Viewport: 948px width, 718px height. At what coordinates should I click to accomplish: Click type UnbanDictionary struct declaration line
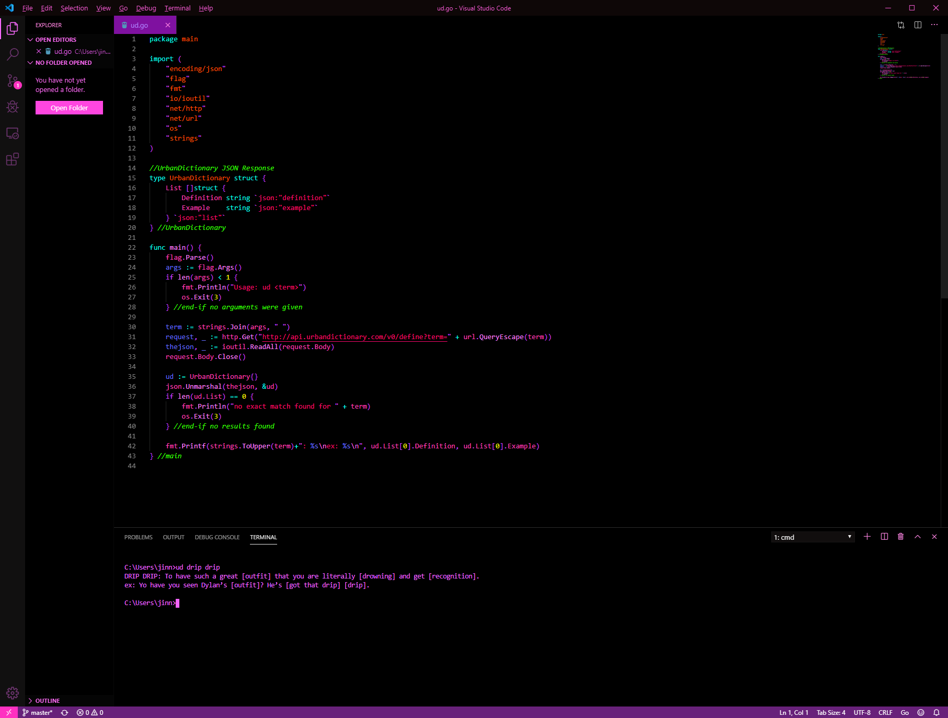tap(208, 178)
